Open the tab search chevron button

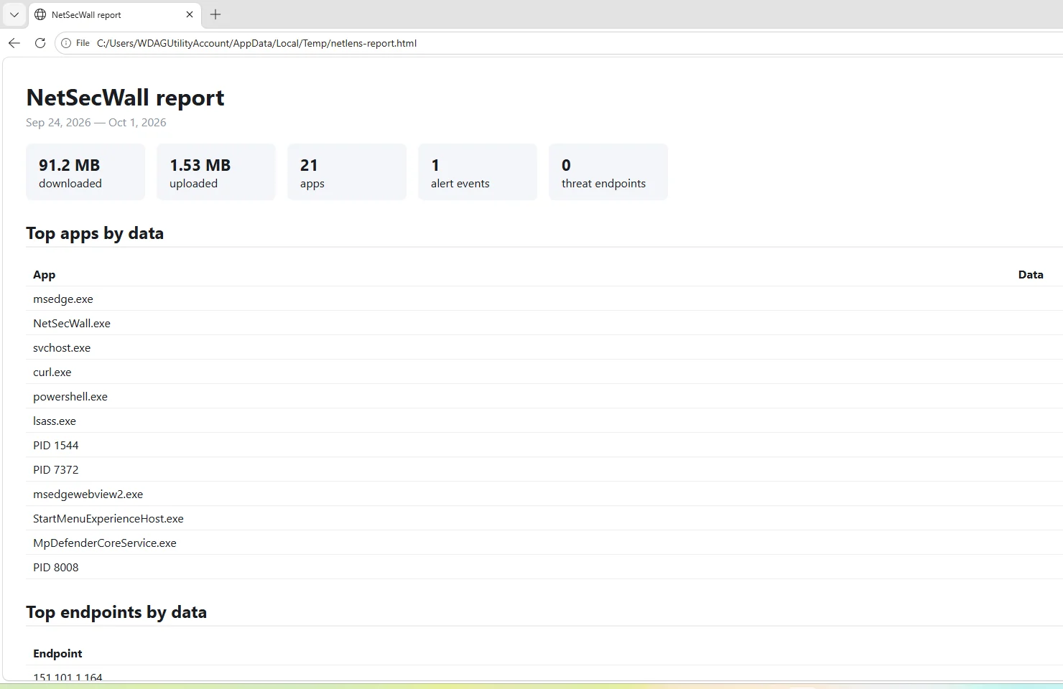coord(14,14)
